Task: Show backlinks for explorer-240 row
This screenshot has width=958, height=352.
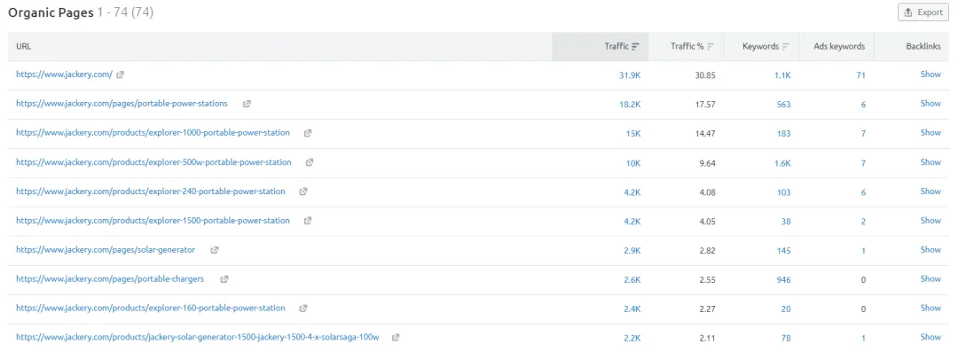Action: (x=931, y=192)
